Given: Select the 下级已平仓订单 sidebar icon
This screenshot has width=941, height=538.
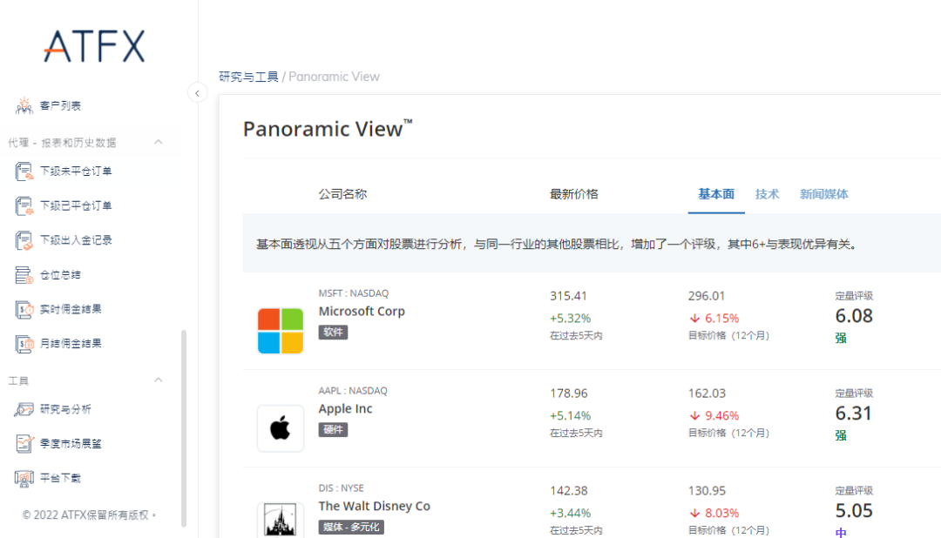Looking at the screenshot, I should pyautogui.click(x=24, y=206).
